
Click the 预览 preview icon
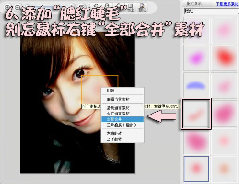coord(142,8)
